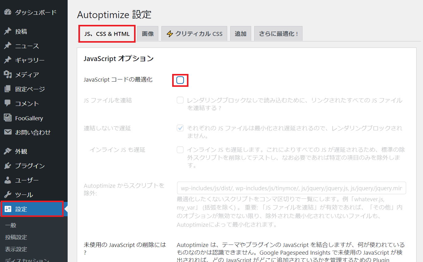Image resolution: width=423 pixels, height=262 pixels.
Task: Select the さらに最適化！ tab
Action: 278,34
